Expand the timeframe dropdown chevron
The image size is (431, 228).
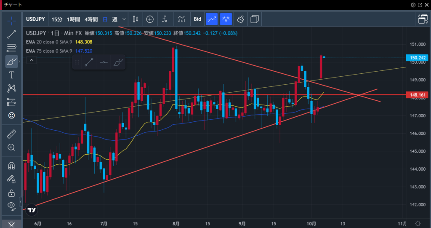(124, 19)
